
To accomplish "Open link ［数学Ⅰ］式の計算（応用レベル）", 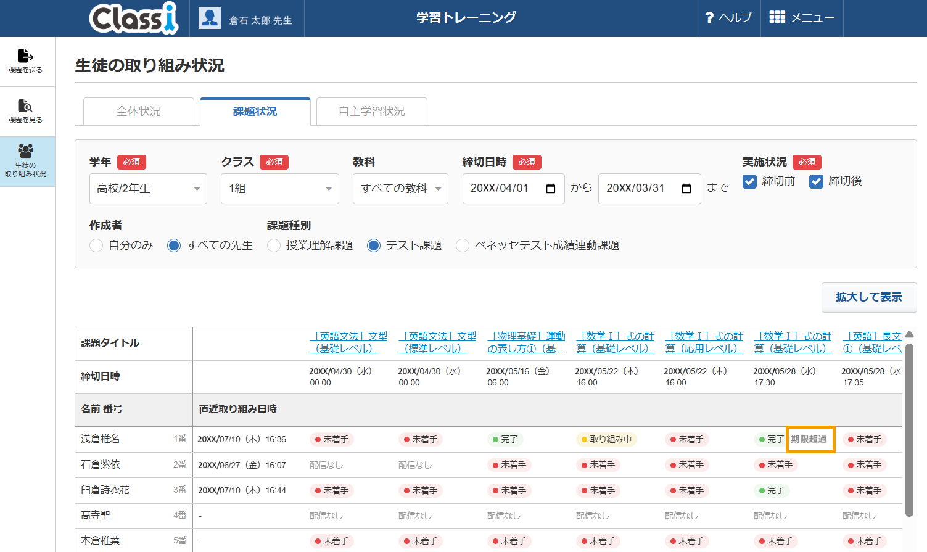I will [x=704, y=342].
